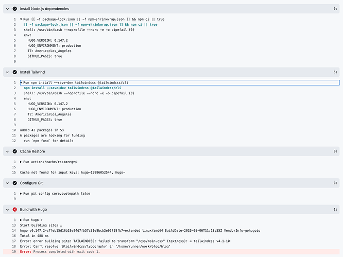343x257 pixels.
Task: Expand the Run hugo log group triangle
Action: click(21, 220)
